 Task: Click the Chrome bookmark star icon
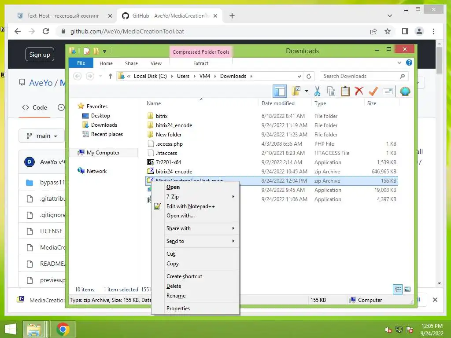388,31
